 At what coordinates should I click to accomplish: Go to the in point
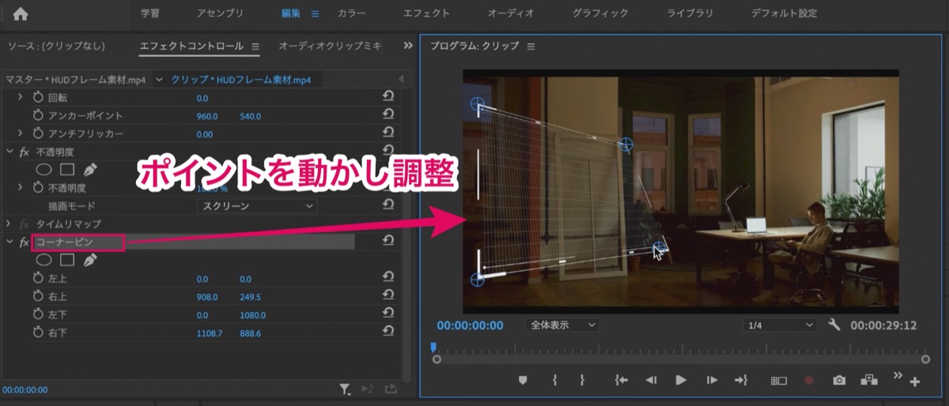point(622,380)
